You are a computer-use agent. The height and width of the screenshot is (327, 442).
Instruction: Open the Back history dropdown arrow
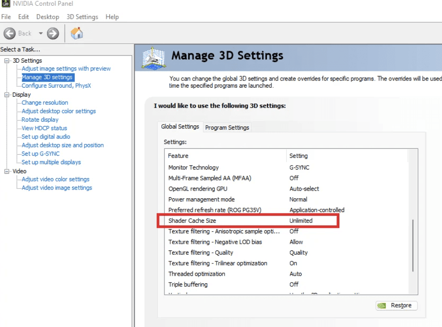41,34
